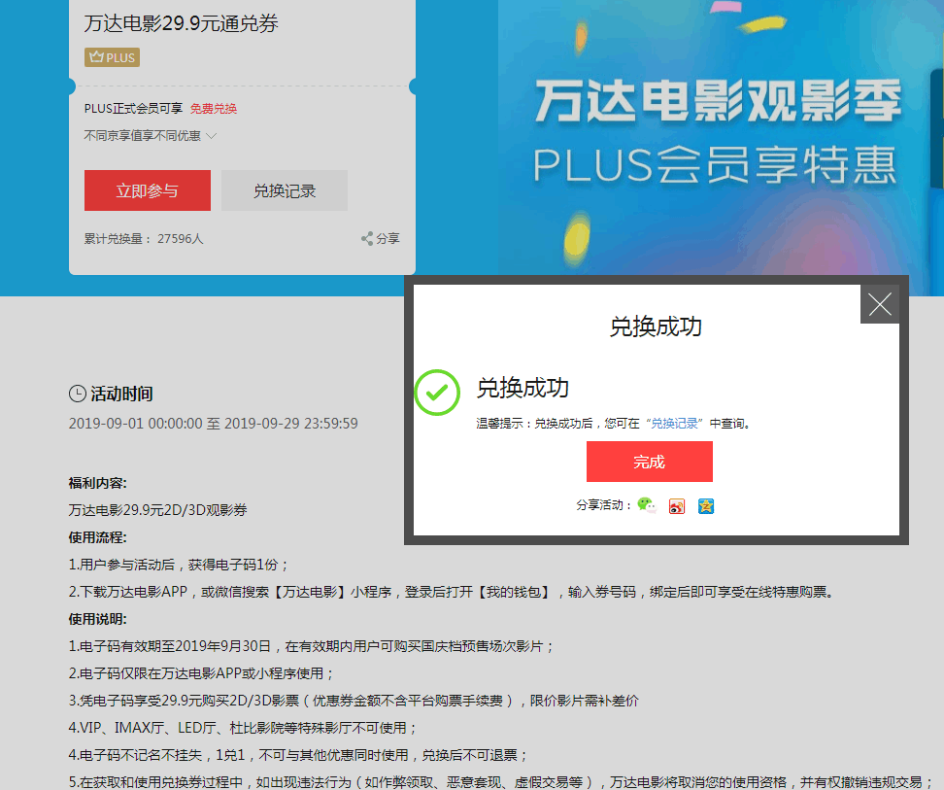Click the share icon next to 分享

367,238
